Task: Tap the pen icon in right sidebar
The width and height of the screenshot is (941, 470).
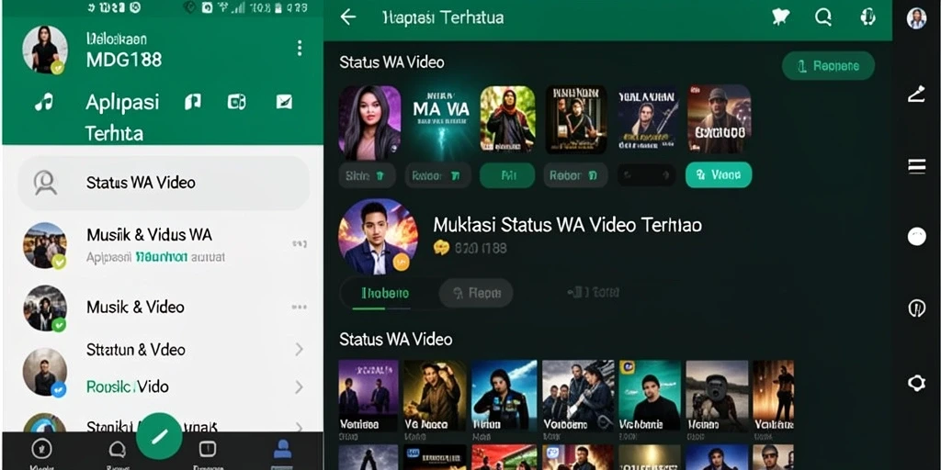Action: coord(916,95)
